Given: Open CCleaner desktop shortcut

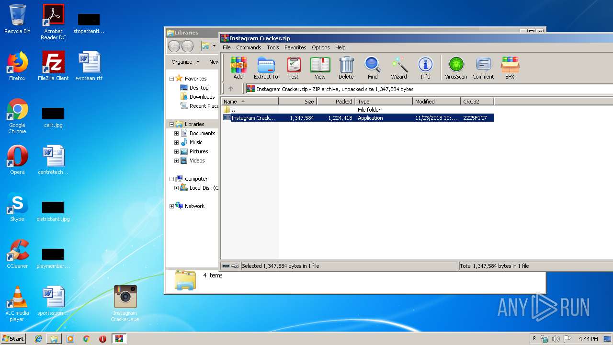Looking at the screenshot, I should click(x=17, y=254).
